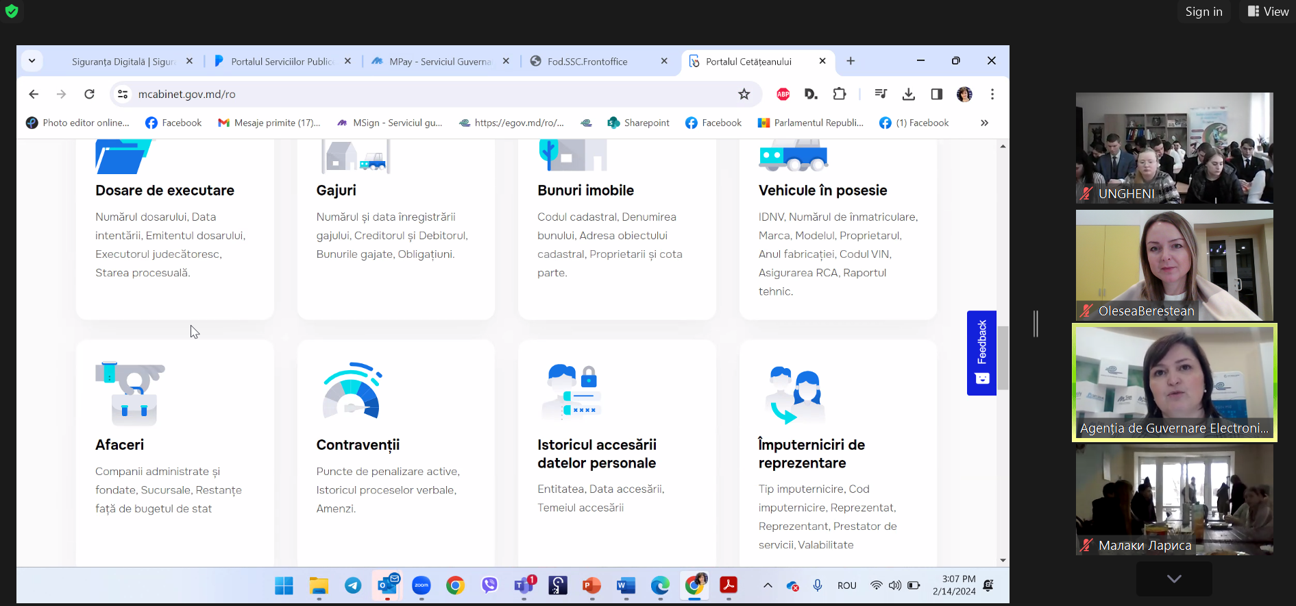
Task: Open the Adblock Plus extension icon
Action: 783,94
